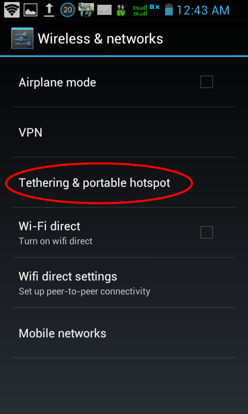Open Mobile networks settings
Screen dimensions: 248x414
(x=124, y=333)
